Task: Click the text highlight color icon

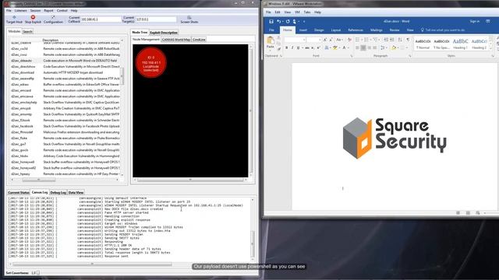Action: click(334, 47)
